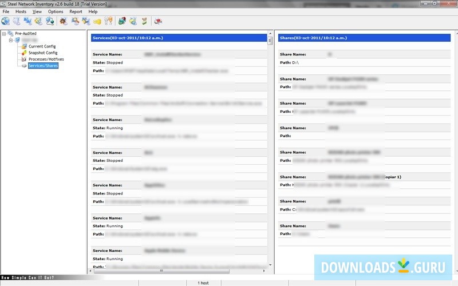
Task: Select Snapshot Config in the tree
Action: click(43, 53)
